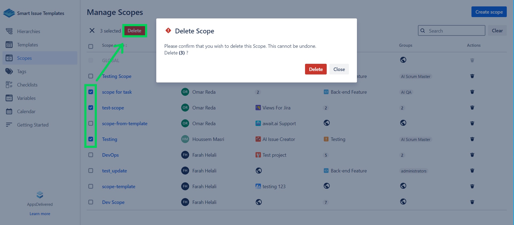The width and height of the screenshot is (514, 225).
Task: Open the Learn more link
Action: pos(40,214)
